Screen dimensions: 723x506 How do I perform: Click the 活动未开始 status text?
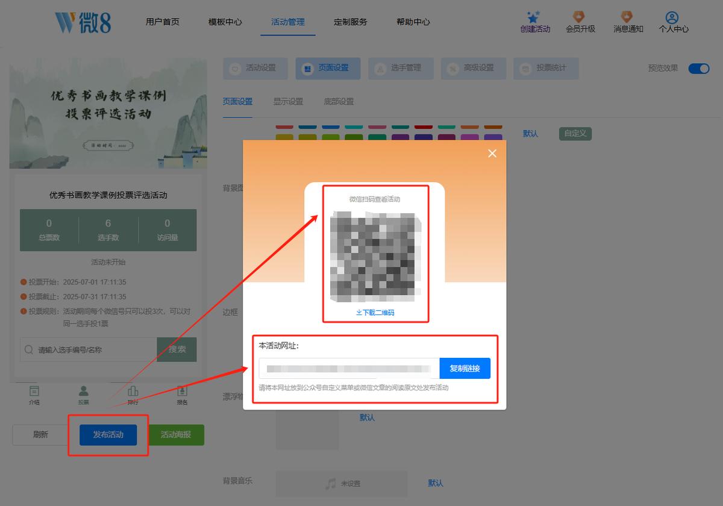point(108,262)
